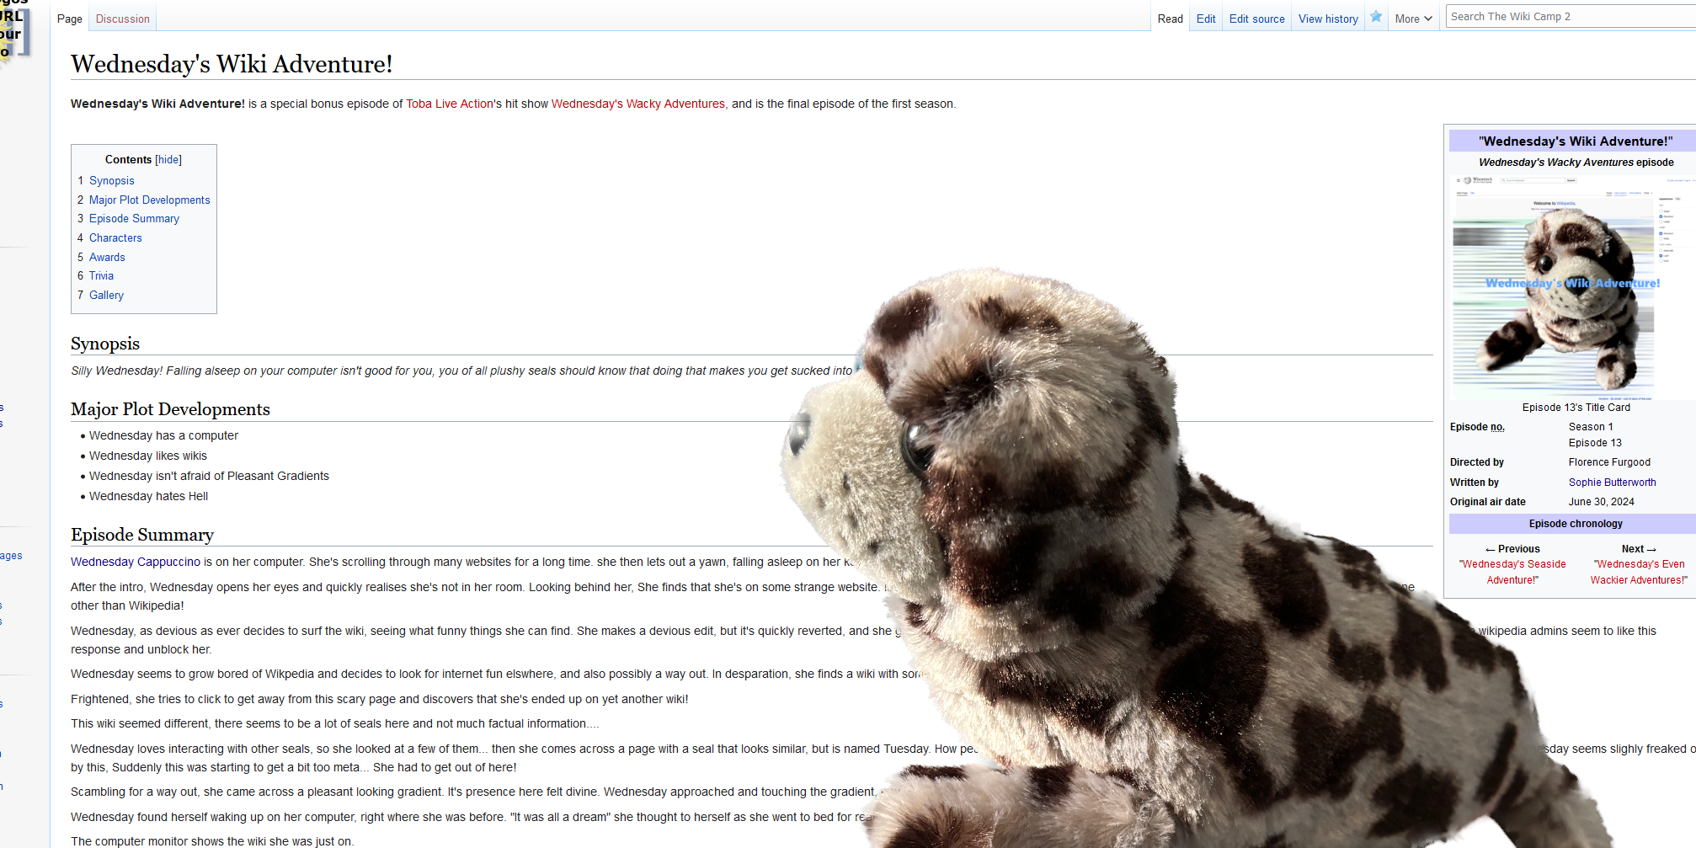Switch to the Discussion tab
Screen dimensions: 1696x848
tap(122, 19)
